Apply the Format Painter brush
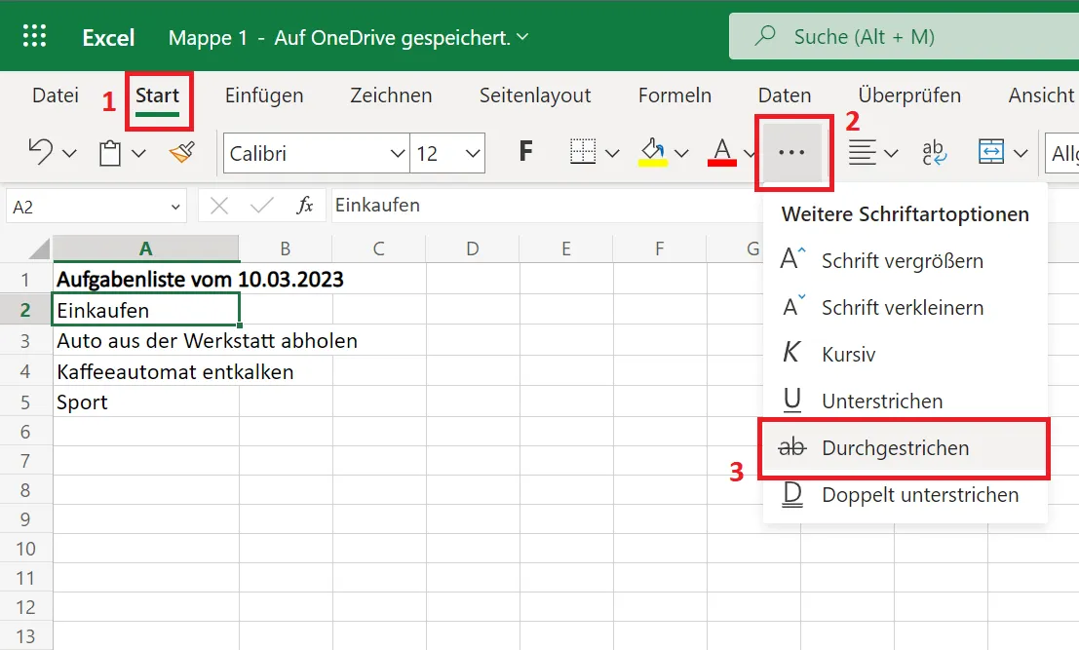The width and height of the screenshot is (1079, 650). point(181,153)
